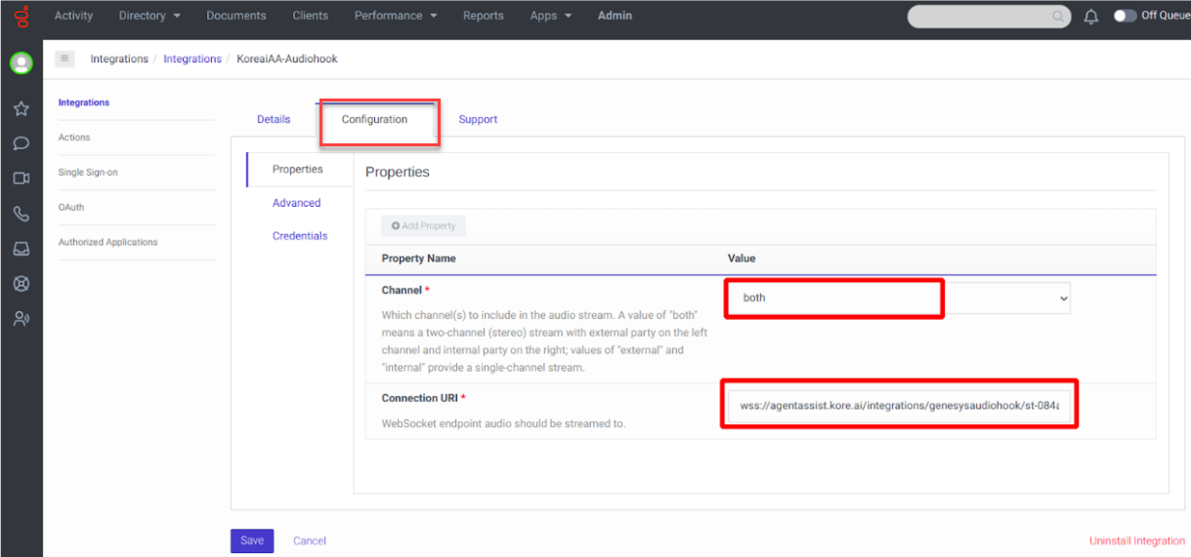The image size is (1191, 557).
Task: Click the Save button
Action: [x=252, y=540]
